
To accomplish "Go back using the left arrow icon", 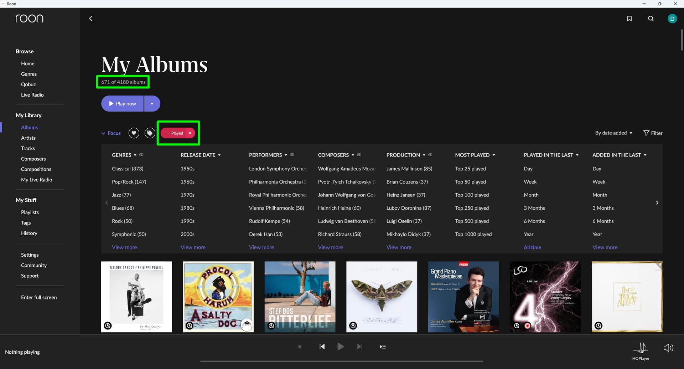I will coord(91,19).
